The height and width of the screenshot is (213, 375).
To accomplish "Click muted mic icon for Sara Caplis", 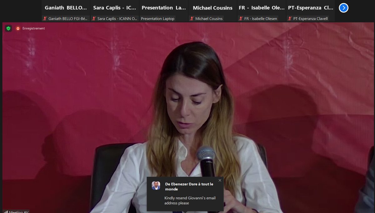I will coord(94,19).
